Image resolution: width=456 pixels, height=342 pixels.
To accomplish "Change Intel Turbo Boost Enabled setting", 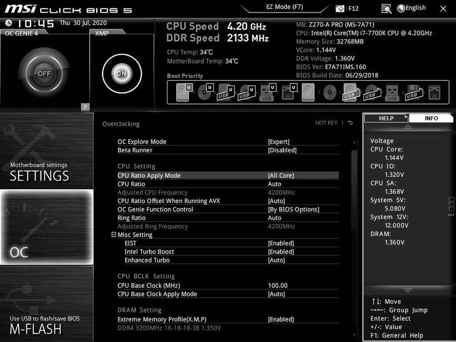I will tap(280, 252).
